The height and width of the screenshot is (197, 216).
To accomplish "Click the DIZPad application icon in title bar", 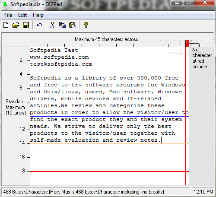I will (5, 4).
